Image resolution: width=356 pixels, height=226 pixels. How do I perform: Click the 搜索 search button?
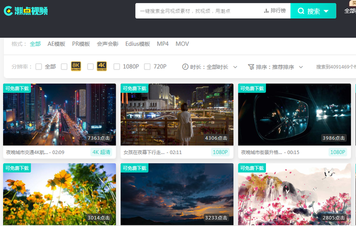click(313, 11)
